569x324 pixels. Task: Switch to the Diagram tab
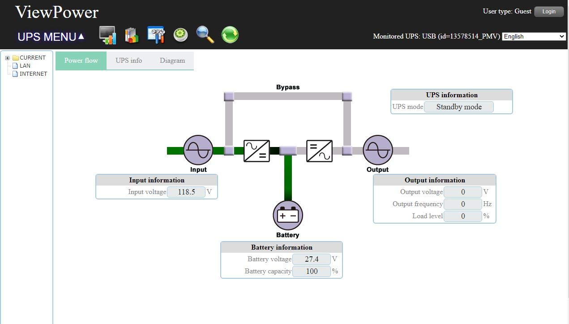click(x=172, y=60)
